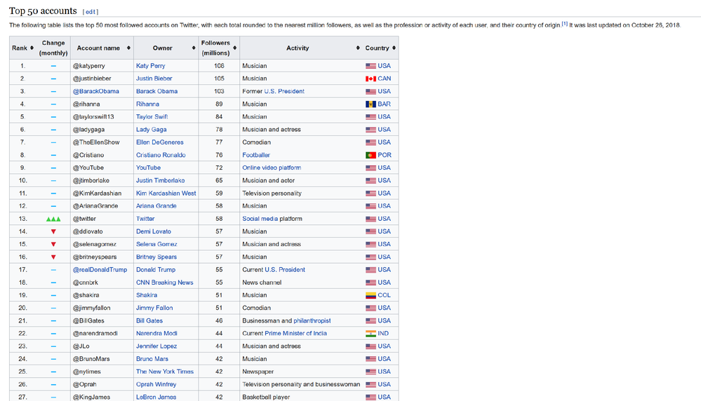Image resolution: width=701 pixels, height=401 pixels.
Task: Sort table by Rank column arrows
Action: click(x=32, y=48)
